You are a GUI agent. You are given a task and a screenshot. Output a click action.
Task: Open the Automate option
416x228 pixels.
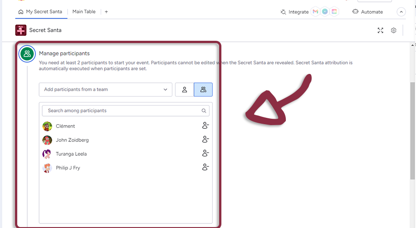(x=367, y=12)
